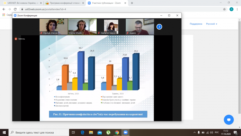241x136 pixels.
Task: Click the Травень, 2020 chart label
Action: coord(118,93)
